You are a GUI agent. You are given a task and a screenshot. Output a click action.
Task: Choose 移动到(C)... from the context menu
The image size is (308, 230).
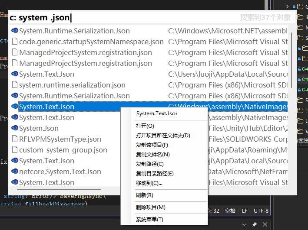pyautogui.click(x=149, y=183)
